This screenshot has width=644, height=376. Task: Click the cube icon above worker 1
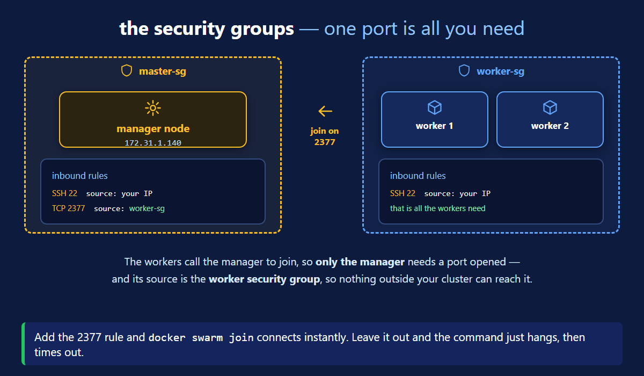point(435,108)
